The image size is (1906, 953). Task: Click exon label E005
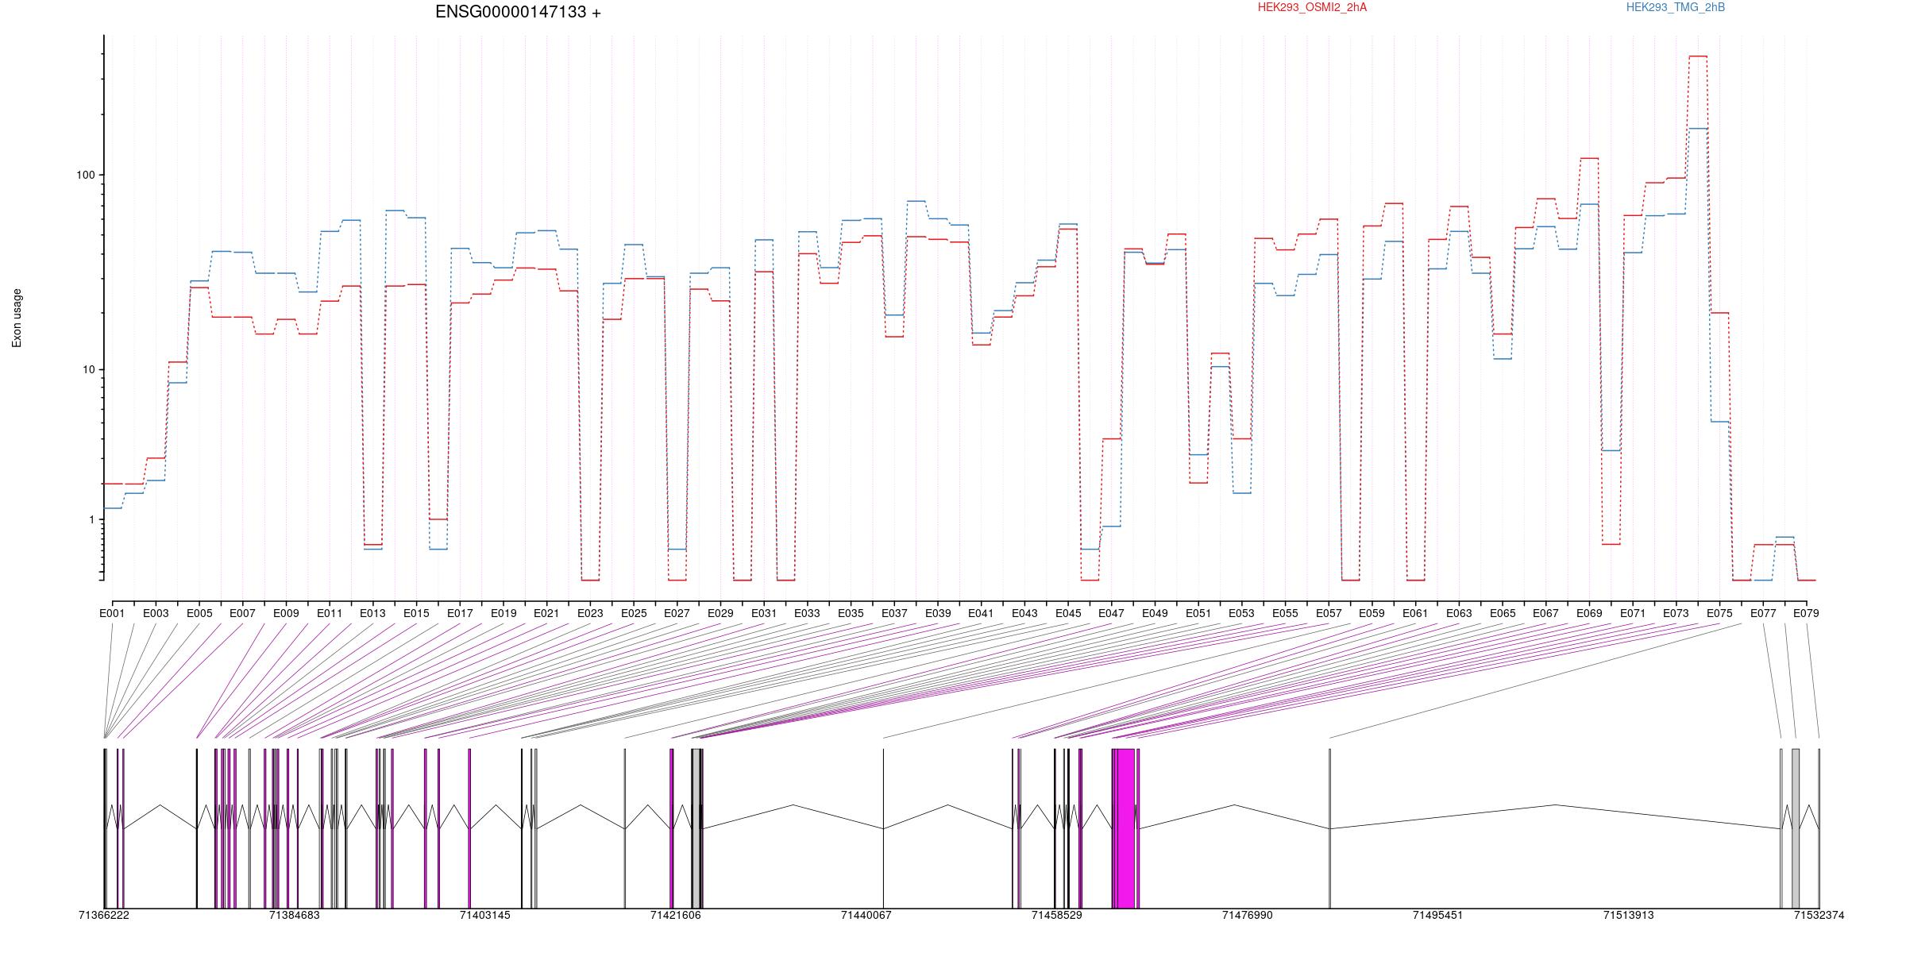pos(199,613)
